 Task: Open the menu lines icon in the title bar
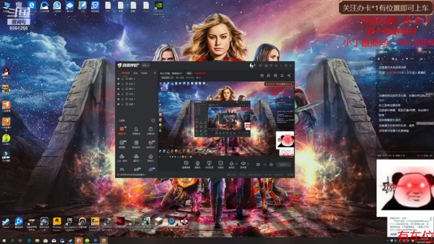pyautogui.click(x=276, y=66)
